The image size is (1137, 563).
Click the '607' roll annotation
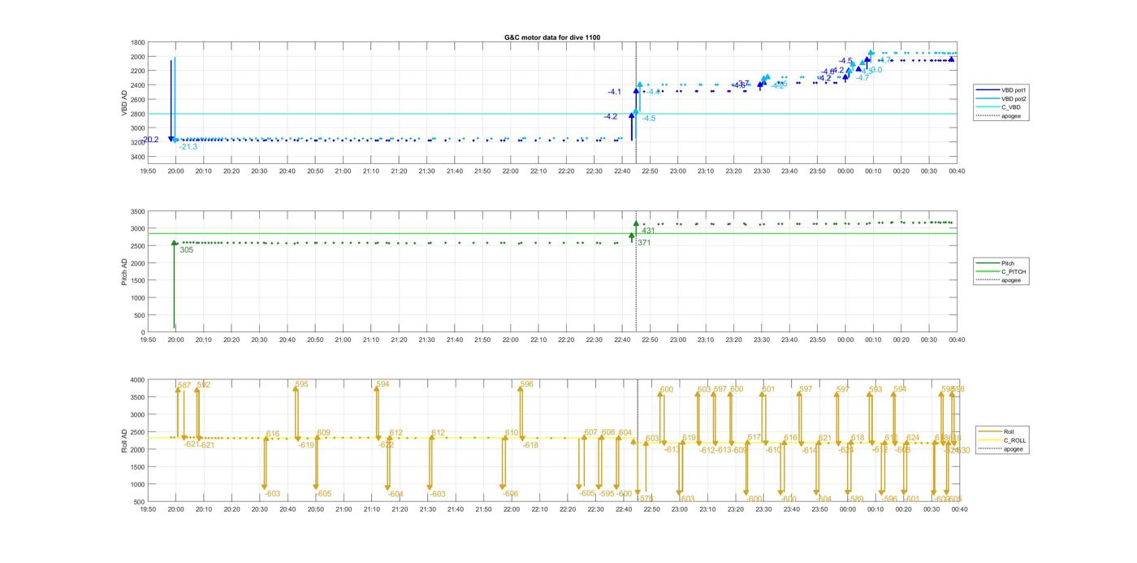(x=590, y=432)
